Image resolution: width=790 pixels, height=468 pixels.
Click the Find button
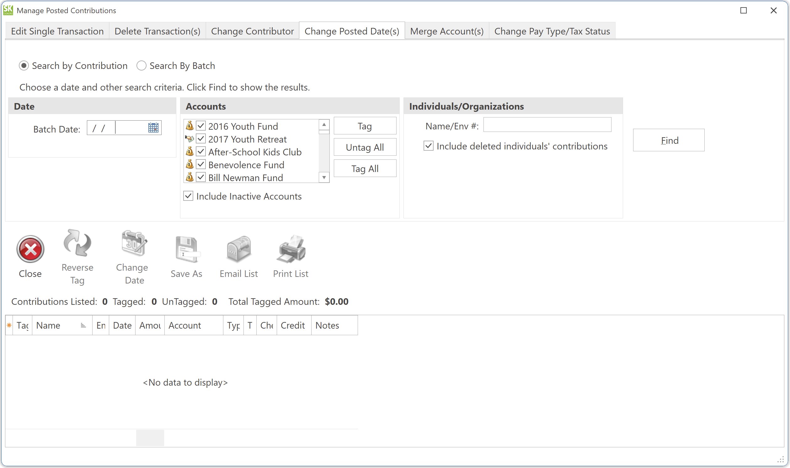tap(669, 140)
